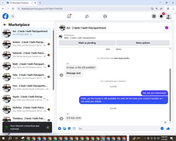This screenshot has height=141, width=176.
Task: Close the Messenger tab
Action: point(35,3)
